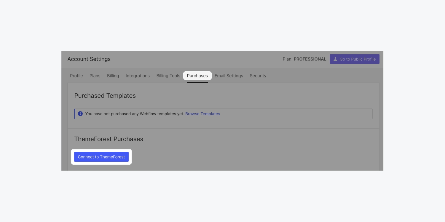
Task: Open the Billing Tools tab
Action: pyautogui.click(x=168, y=76)
